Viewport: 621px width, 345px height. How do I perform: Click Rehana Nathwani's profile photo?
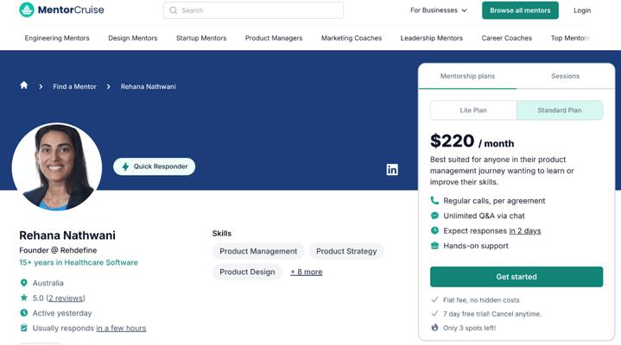[57, 166]
